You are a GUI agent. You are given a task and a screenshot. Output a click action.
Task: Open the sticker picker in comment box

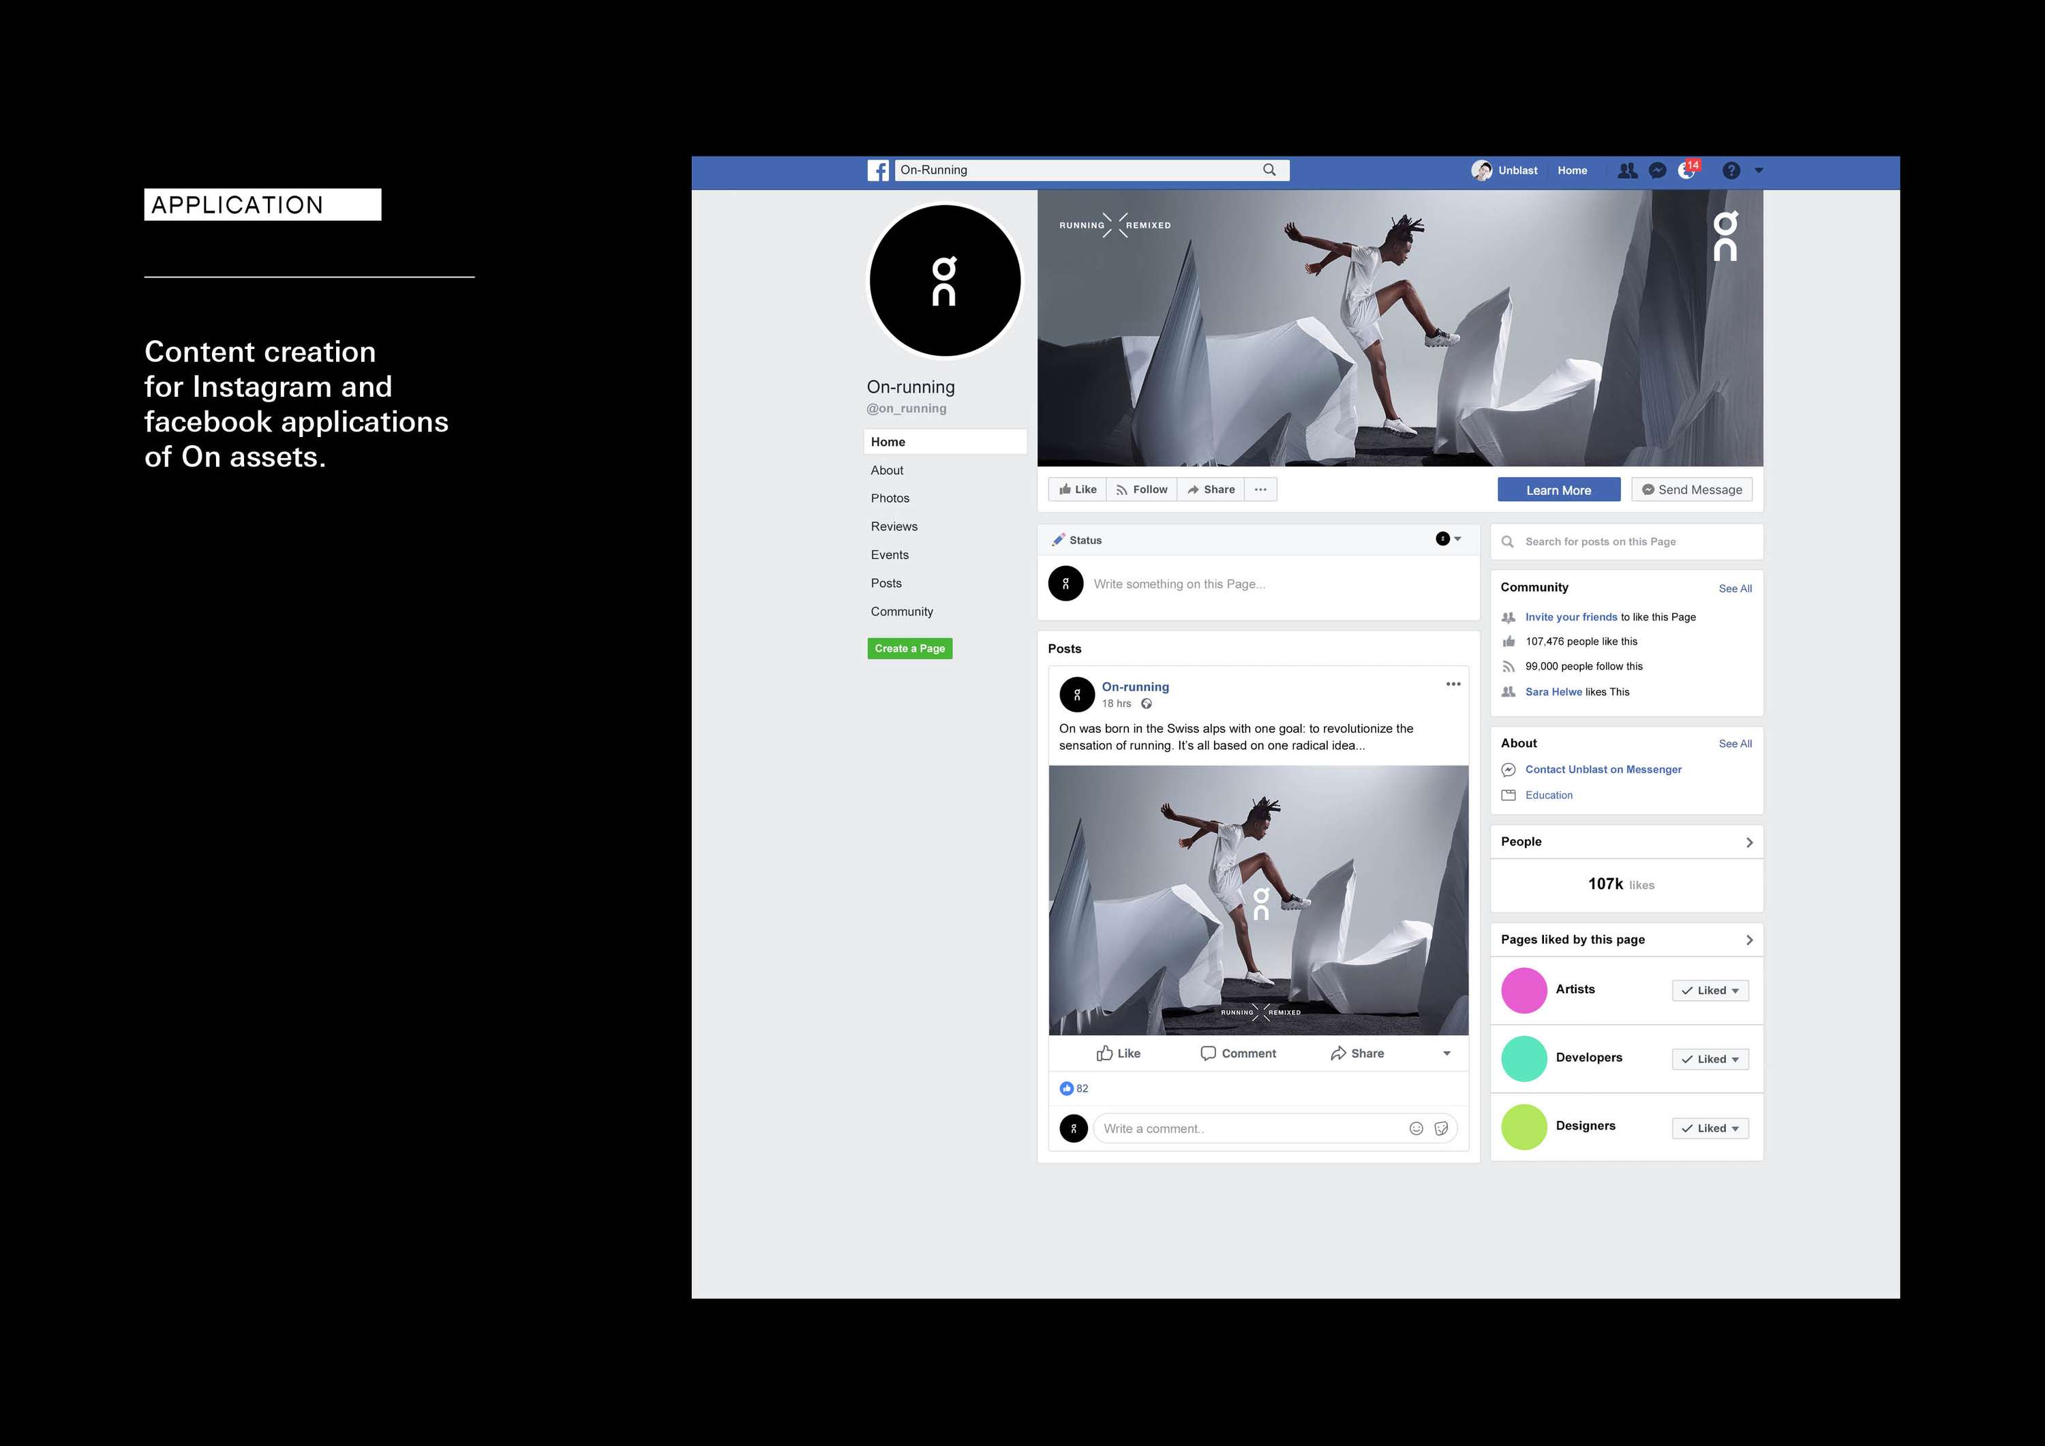pos(1441,1129)
